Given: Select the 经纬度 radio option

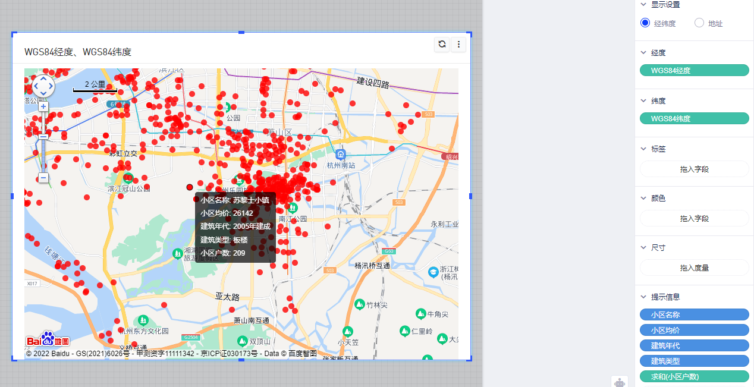Looking at the screenshot, I should pos(645,23).
